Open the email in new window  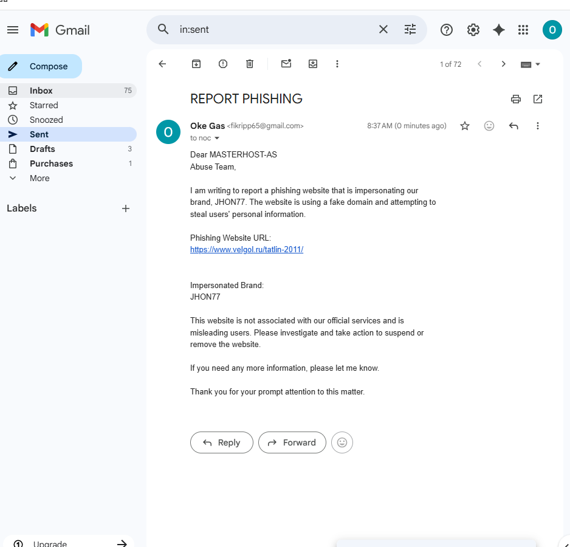[x=538, y=99]
